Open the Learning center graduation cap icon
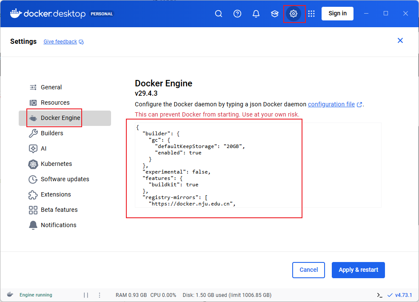The image size is (419, 302). click(x=275, y=14)
